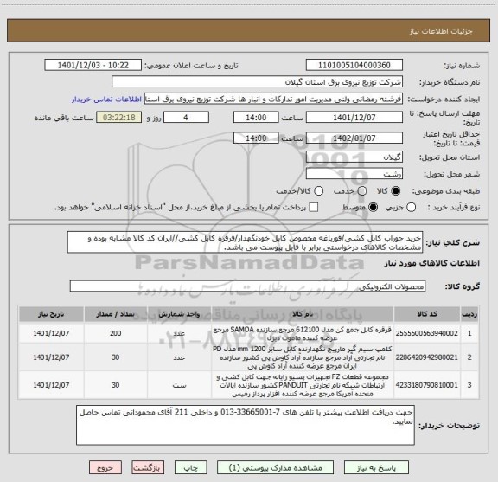Image resolution: width=498 pixels, height=482 pixels.
Task: Toggle the اسناد خزانه اسلامی payment checkbox
Action: click(x=314, y=208)
